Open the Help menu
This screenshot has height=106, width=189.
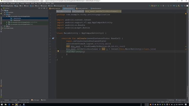(x=52, y=3)
